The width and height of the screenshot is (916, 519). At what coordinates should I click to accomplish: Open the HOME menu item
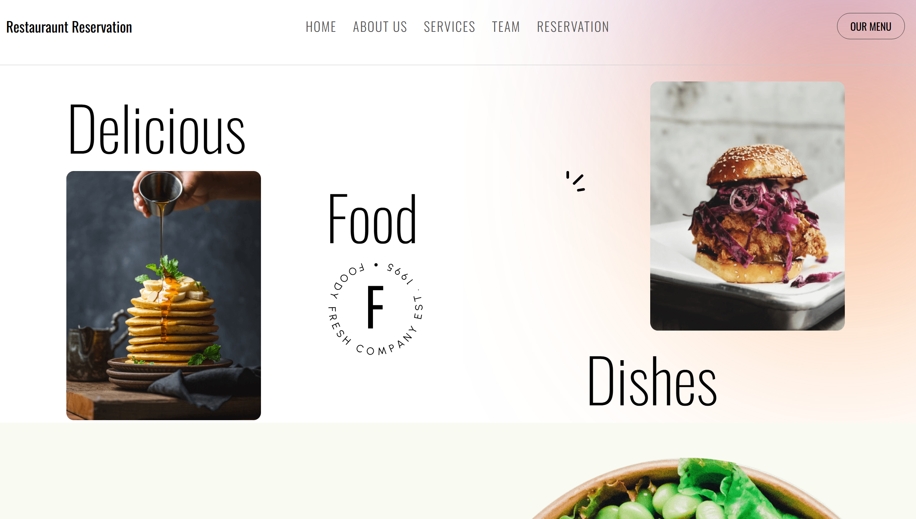[321, 27]
